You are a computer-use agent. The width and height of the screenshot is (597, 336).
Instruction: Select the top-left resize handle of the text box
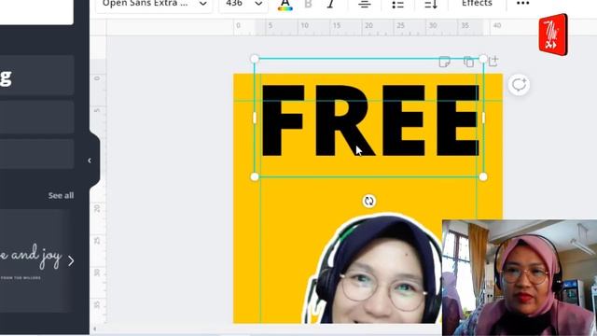pos(255,59)
